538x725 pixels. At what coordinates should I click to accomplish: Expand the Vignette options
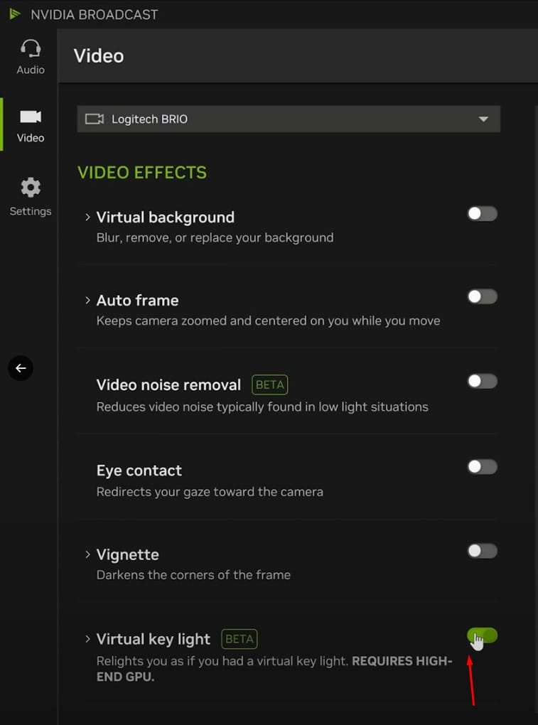(x=87, y=555)
